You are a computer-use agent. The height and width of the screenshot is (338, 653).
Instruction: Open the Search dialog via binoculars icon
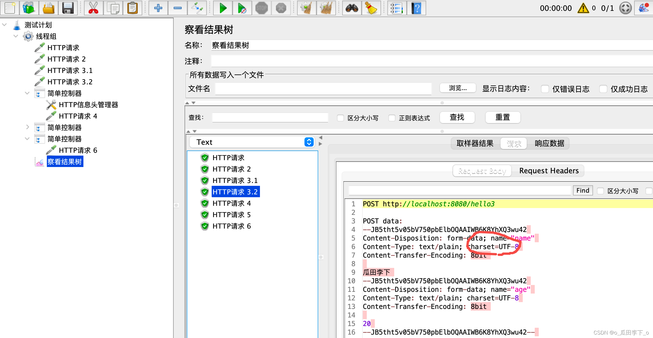click(352, 8)
